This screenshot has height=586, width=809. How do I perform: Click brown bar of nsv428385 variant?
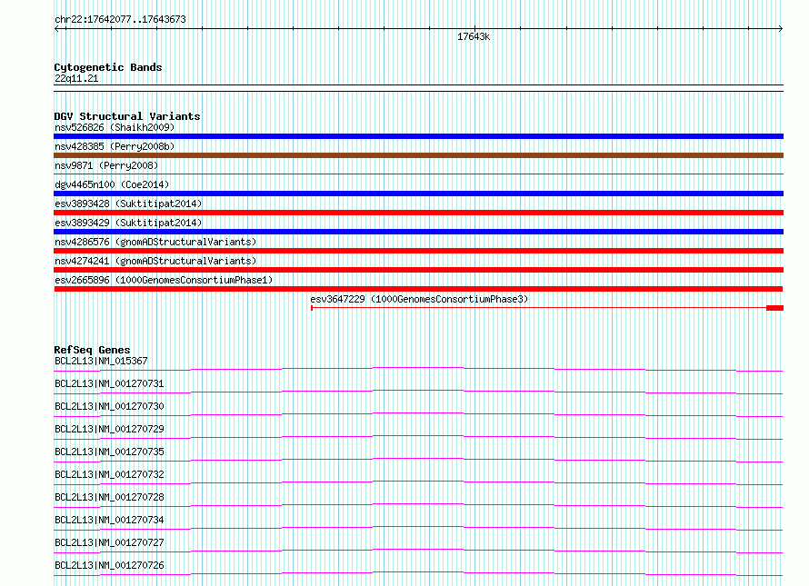tap(418, 155)
